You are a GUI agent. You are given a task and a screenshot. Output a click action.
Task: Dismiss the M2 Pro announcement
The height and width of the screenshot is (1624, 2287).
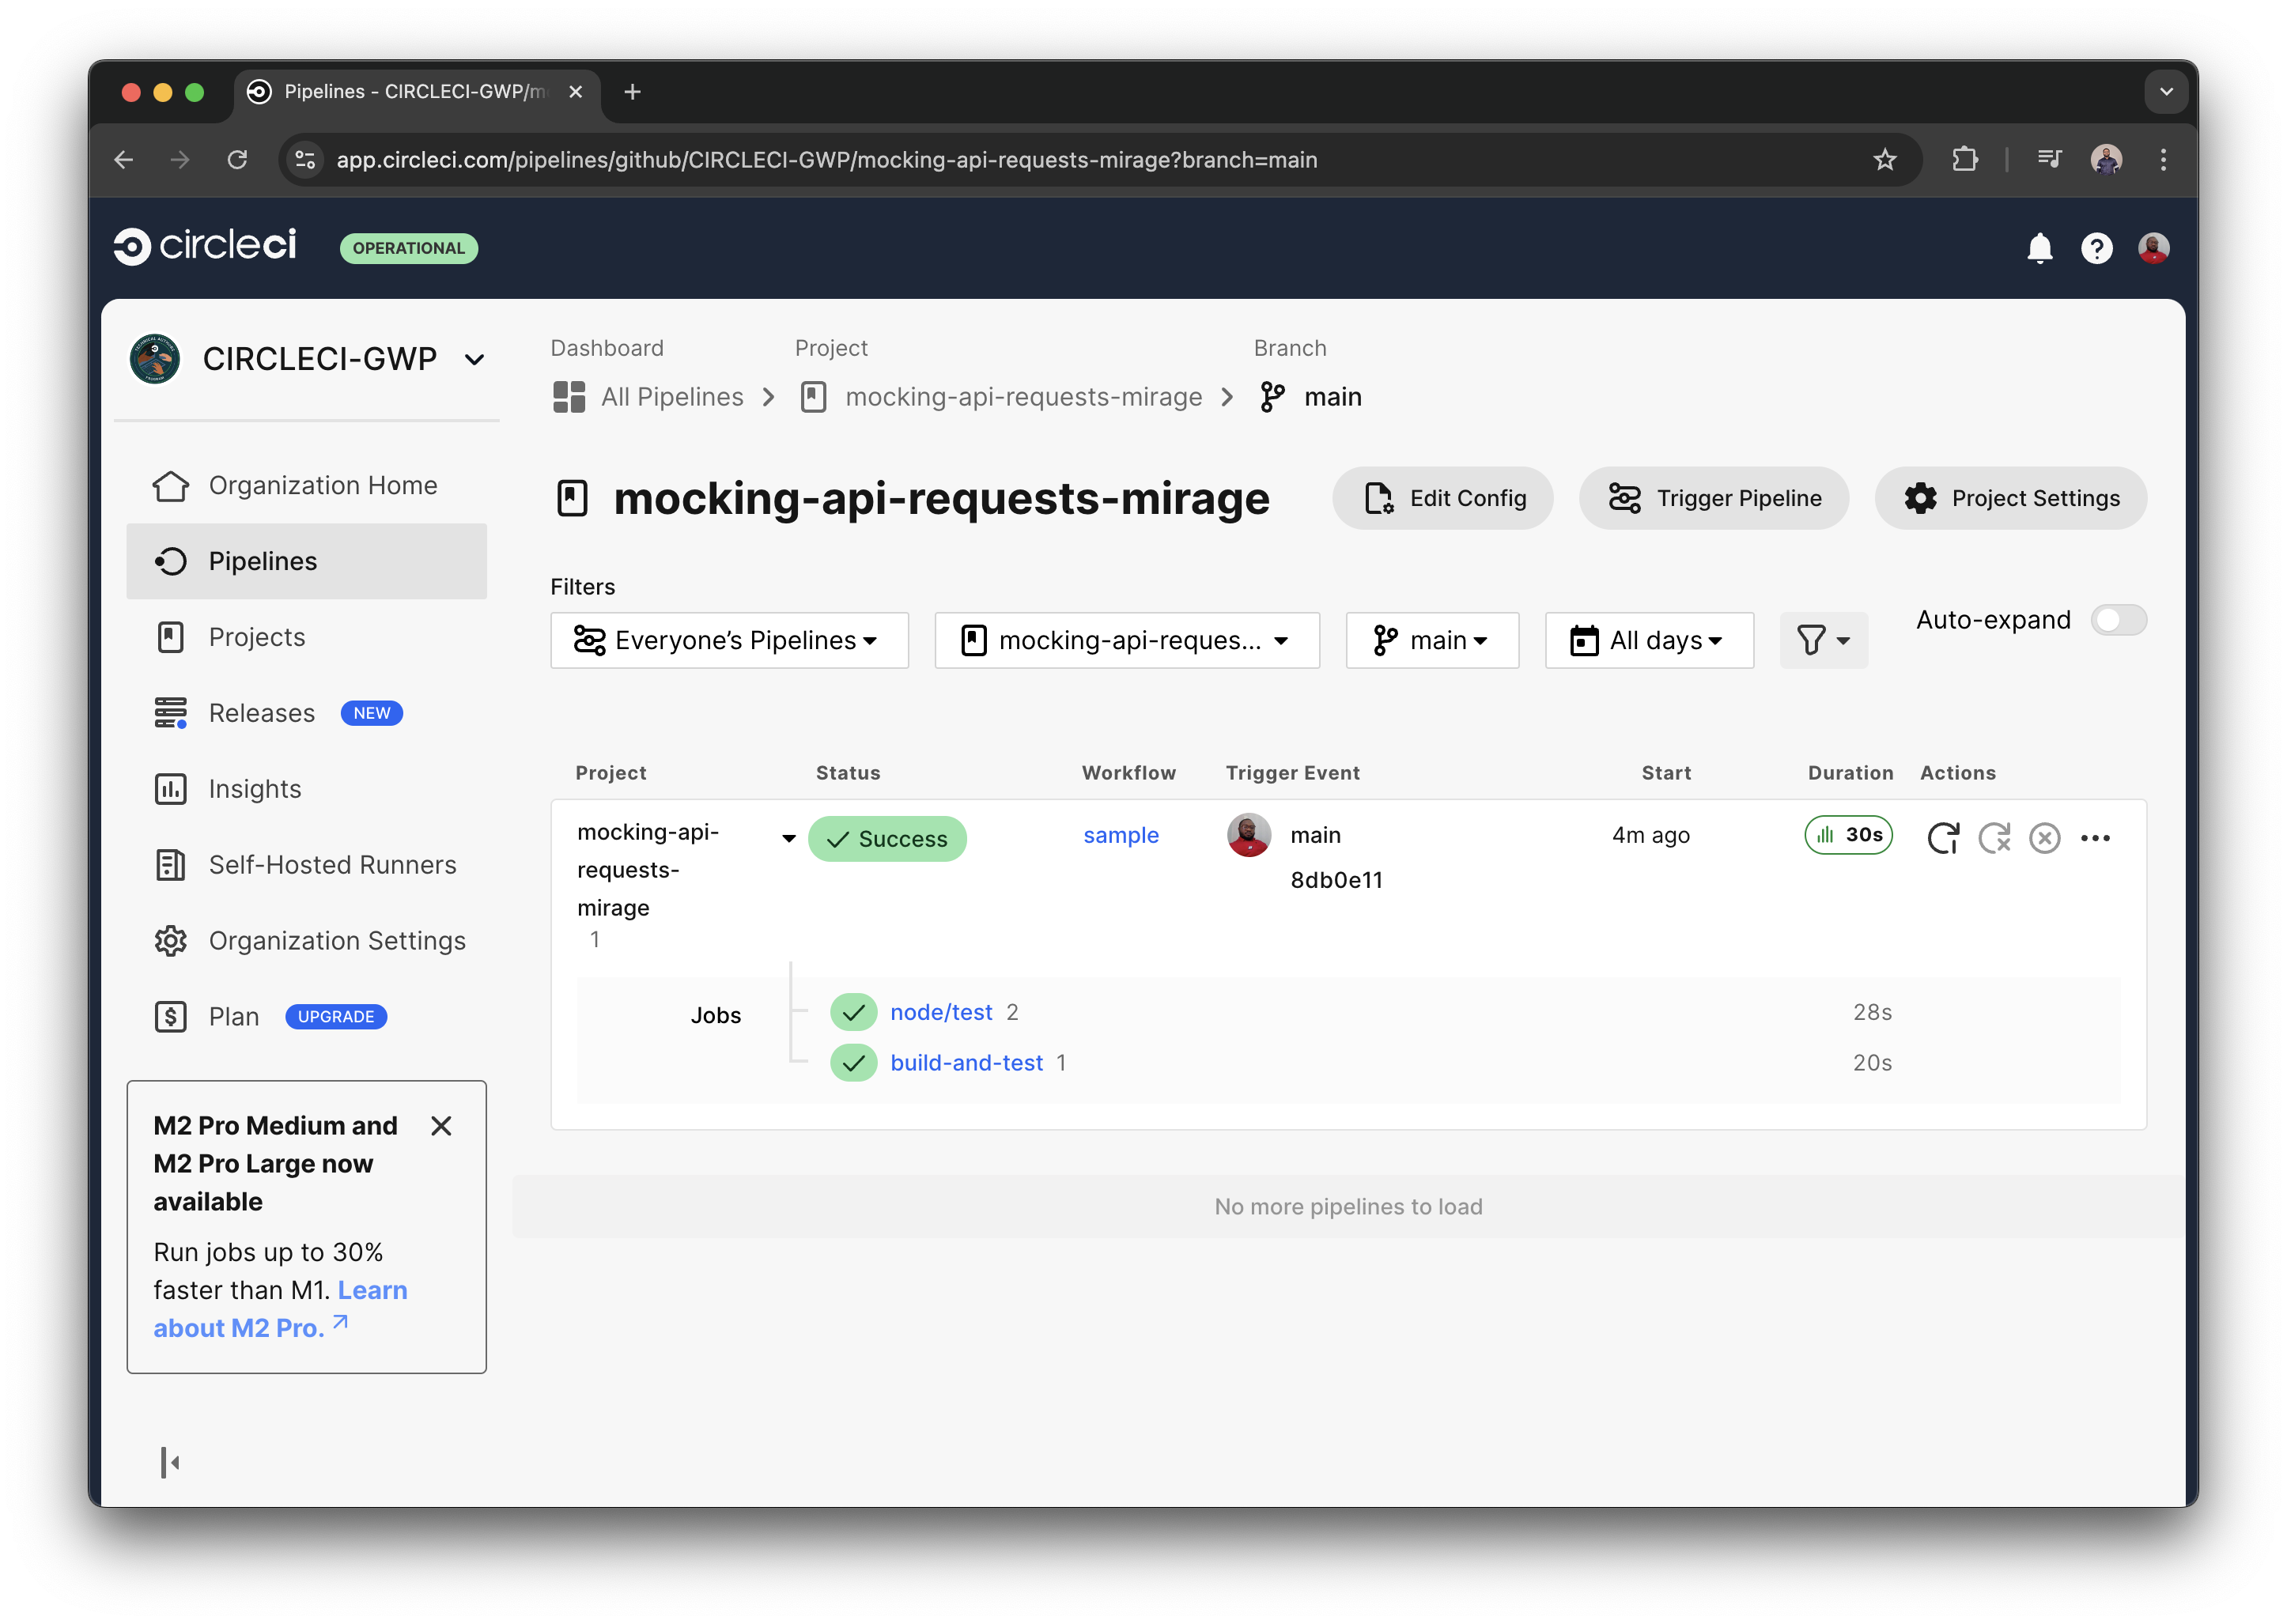pos(441,1126)
